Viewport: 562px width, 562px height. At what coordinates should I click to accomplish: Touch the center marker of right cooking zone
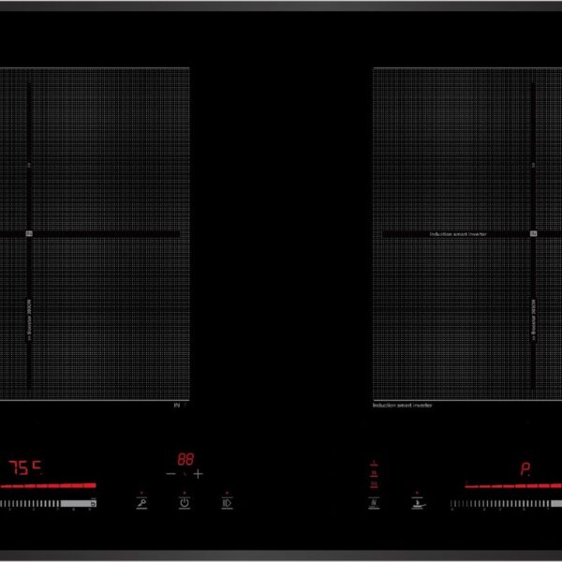click(x=533, y=233)
